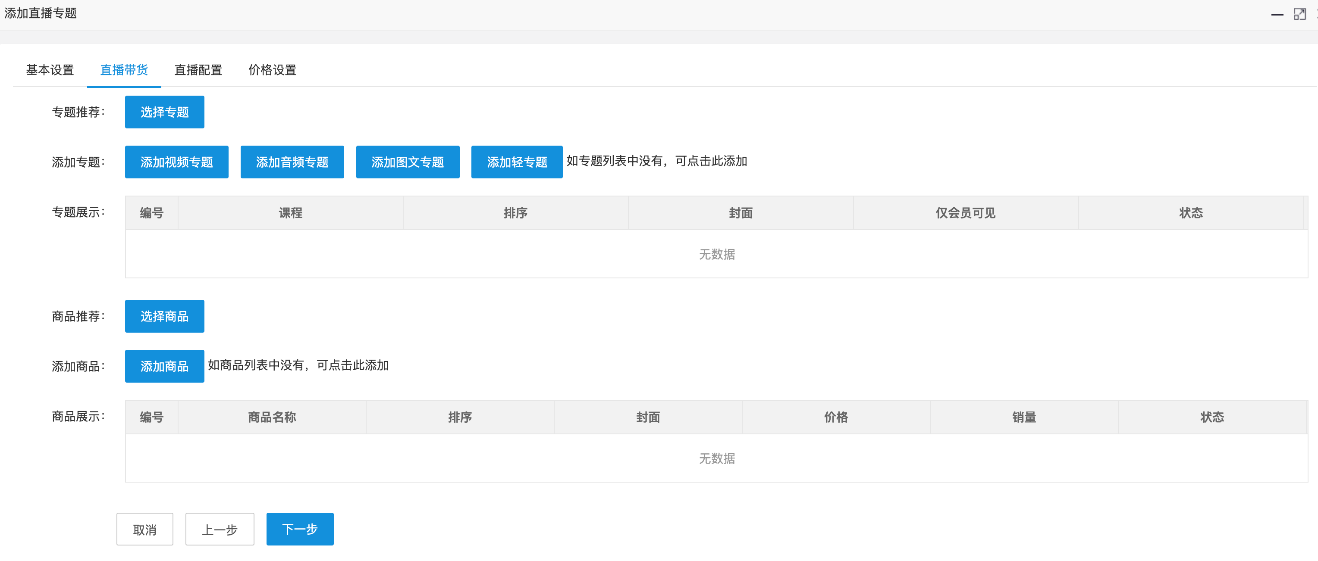Click the 商品推荐 label

[x=78, y=316]
